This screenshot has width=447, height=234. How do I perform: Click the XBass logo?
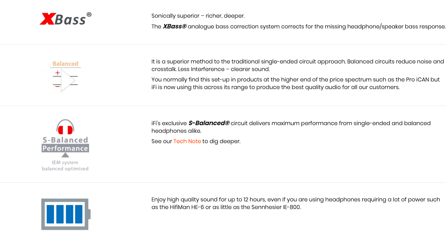pos(65,19)
